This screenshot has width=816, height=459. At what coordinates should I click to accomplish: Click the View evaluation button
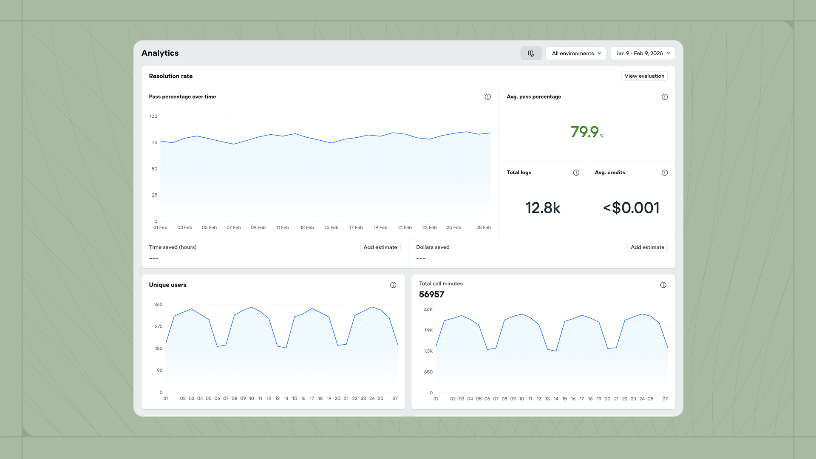point(644,76)
